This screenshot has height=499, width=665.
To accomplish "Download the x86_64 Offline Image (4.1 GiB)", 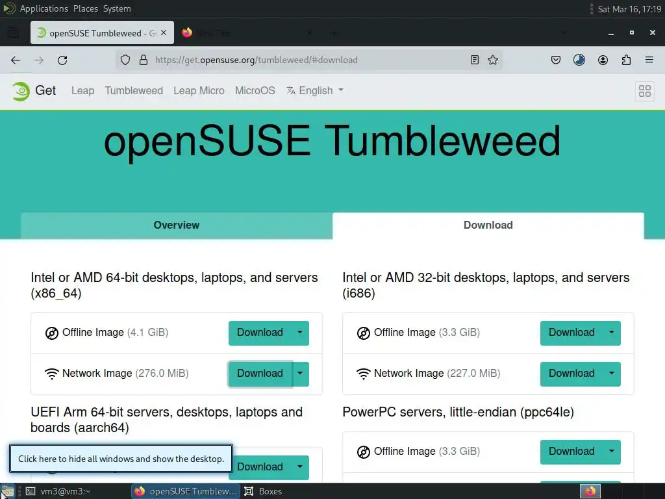I will (260, 333).
